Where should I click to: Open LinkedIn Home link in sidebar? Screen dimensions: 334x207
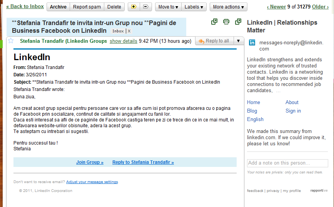pyautogui.click(x=254, y=103)
